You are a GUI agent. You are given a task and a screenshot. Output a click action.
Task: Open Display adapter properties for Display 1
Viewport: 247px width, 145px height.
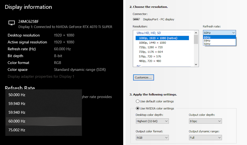pos(41,76)
